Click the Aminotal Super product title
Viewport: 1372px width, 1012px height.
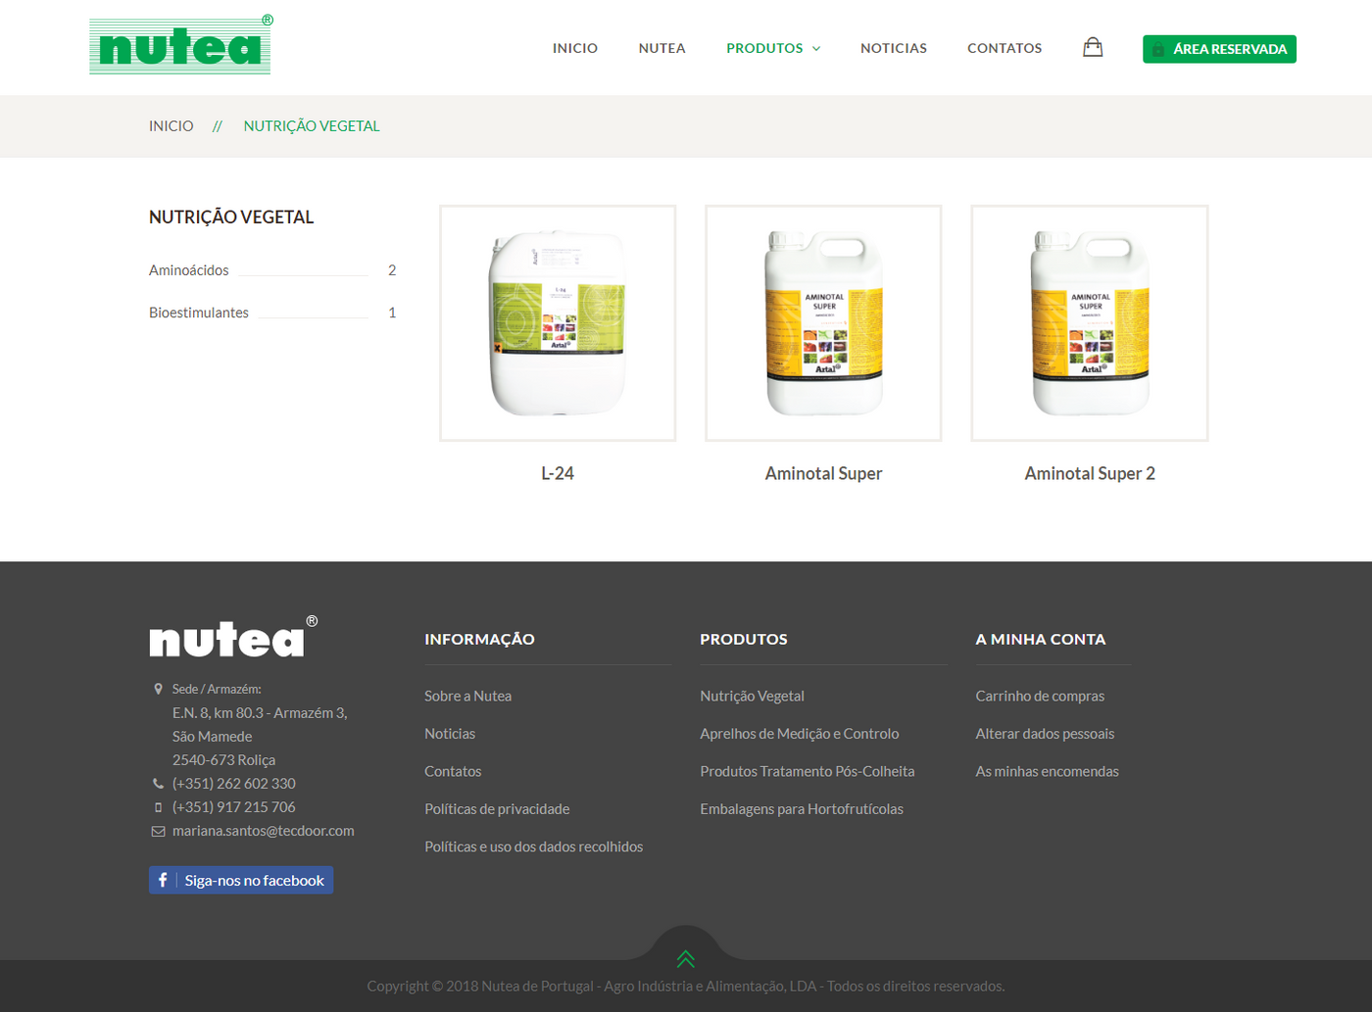(823, 473)
